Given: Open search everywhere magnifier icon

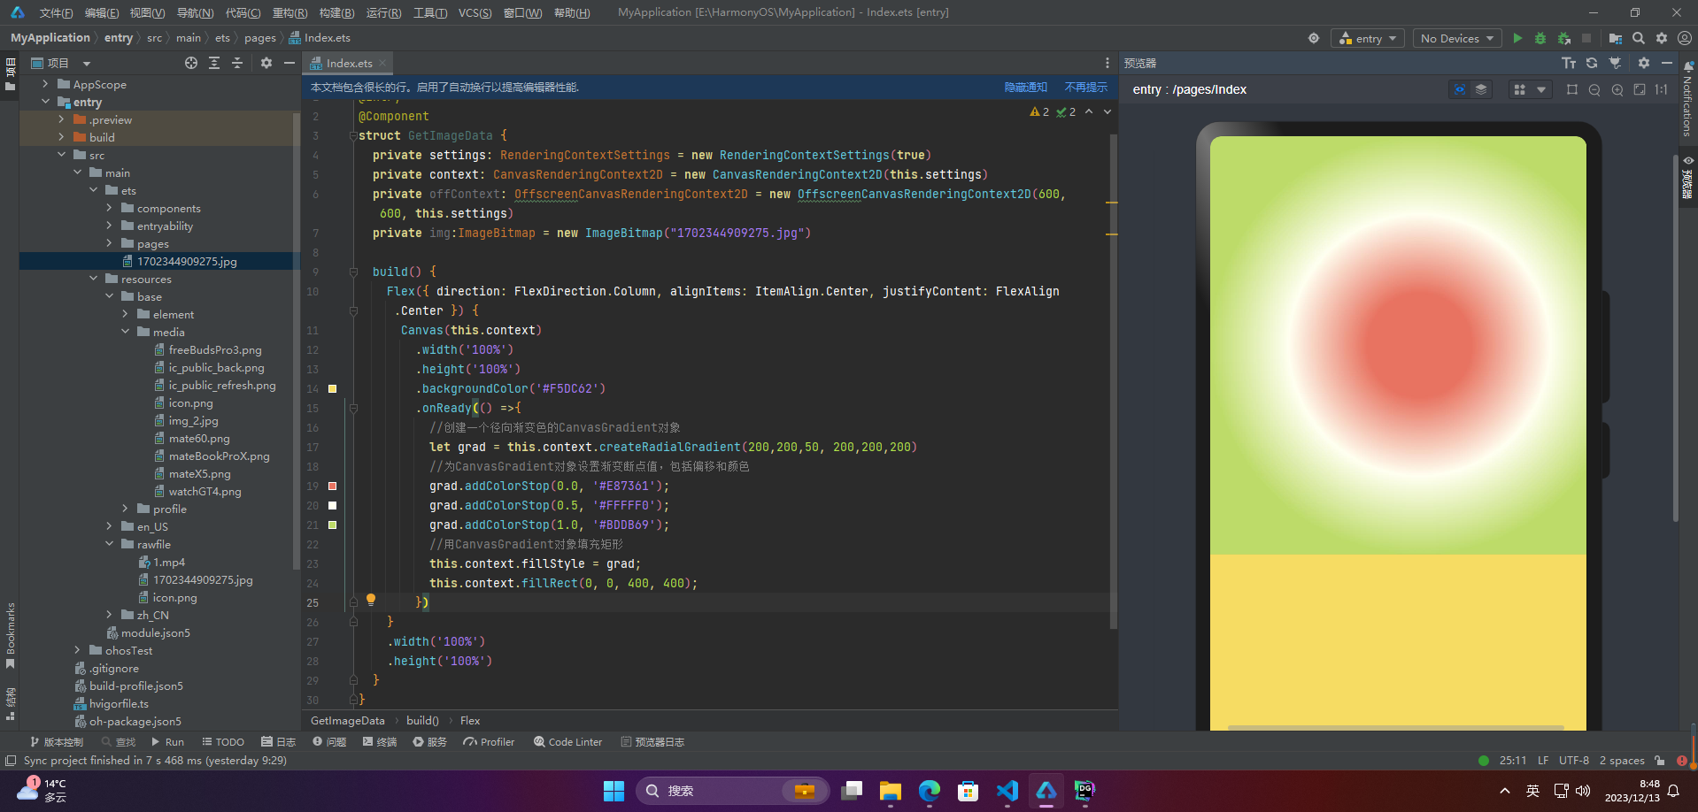Looking at the screenshot, I should [1639, 38].
